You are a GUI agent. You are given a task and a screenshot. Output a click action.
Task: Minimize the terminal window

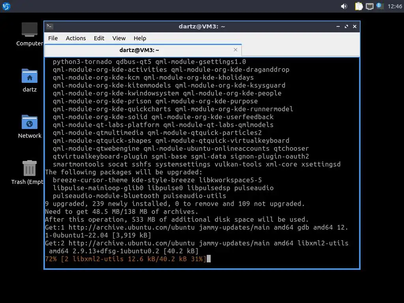tap(338, 26)
